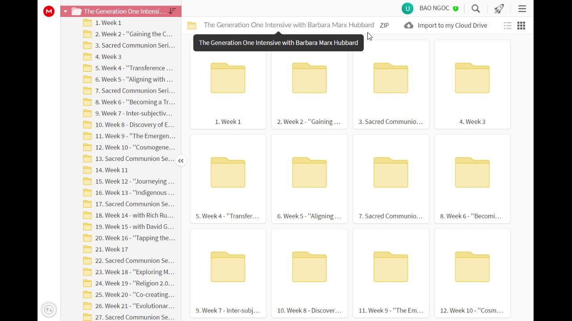
Task: Open the '5. Week 4 - Transfer...' folder thumbnail
Action: [x=228, y=179]
